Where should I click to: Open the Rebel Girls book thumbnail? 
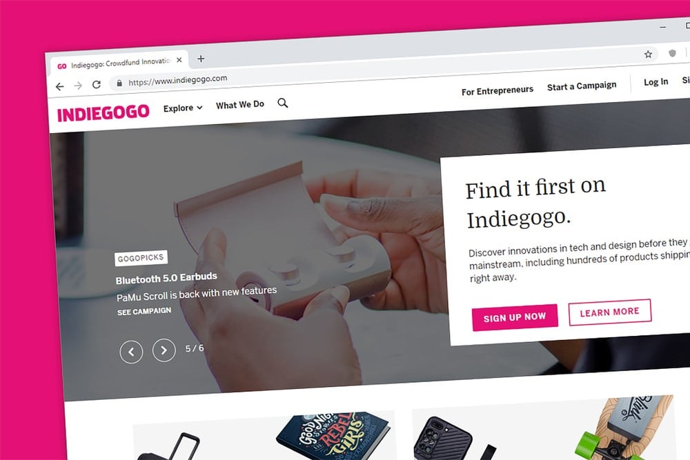[x=333, y=435]
